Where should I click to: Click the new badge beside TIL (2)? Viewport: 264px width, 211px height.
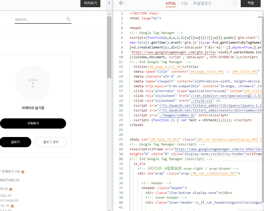(12, 206)
